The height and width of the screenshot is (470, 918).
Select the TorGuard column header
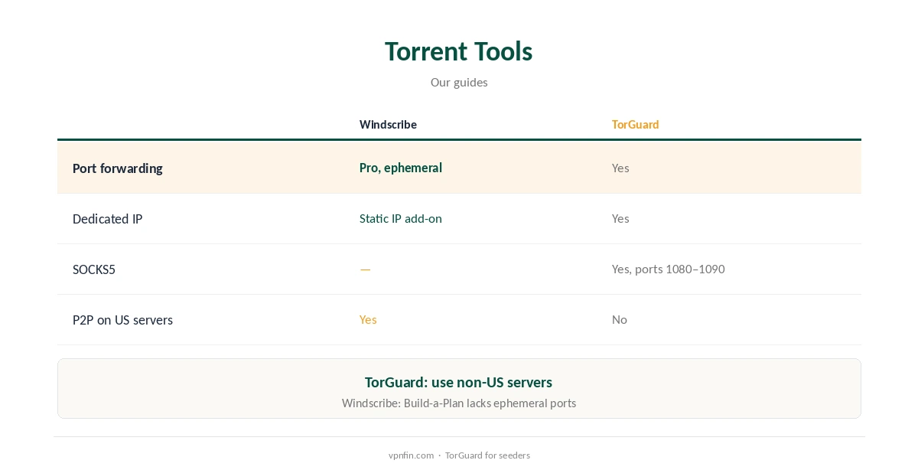[635, 125]
